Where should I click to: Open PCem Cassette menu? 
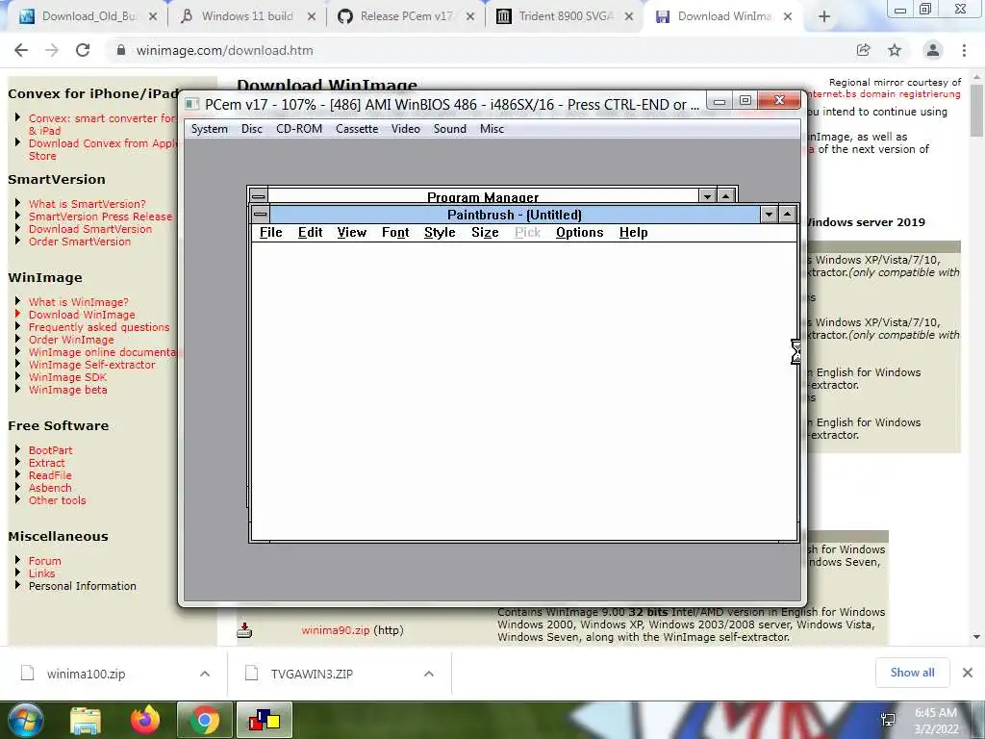357,129
